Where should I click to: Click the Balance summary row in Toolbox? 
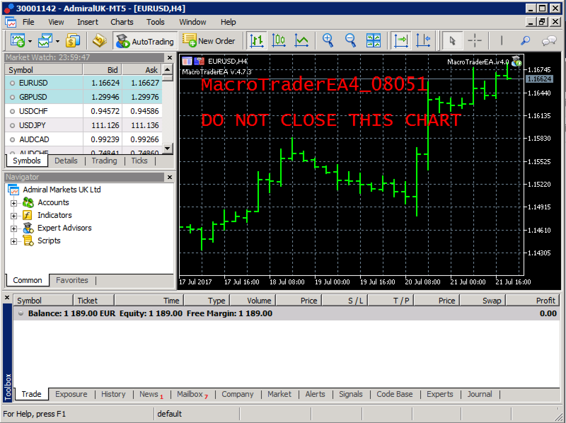tap(287, 313)
